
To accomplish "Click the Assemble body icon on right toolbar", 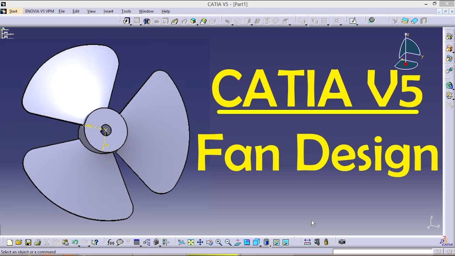I will 449,37.
